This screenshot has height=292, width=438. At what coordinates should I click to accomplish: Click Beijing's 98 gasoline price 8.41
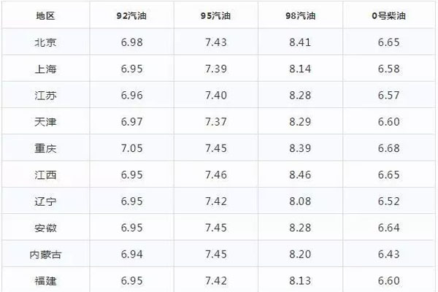click(300, 42)
